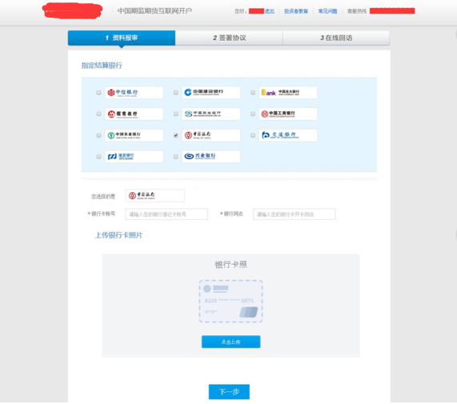Pick the 浦发银行 SPD Bank logo tile
This screenshot has width=457, height=404.
pyautogui.click(x=134, y=157)
